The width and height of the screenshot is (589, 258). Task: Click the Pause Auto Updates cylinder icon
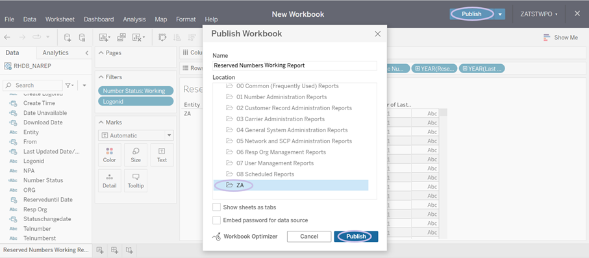pyautogui.click(x=82, y=38)
